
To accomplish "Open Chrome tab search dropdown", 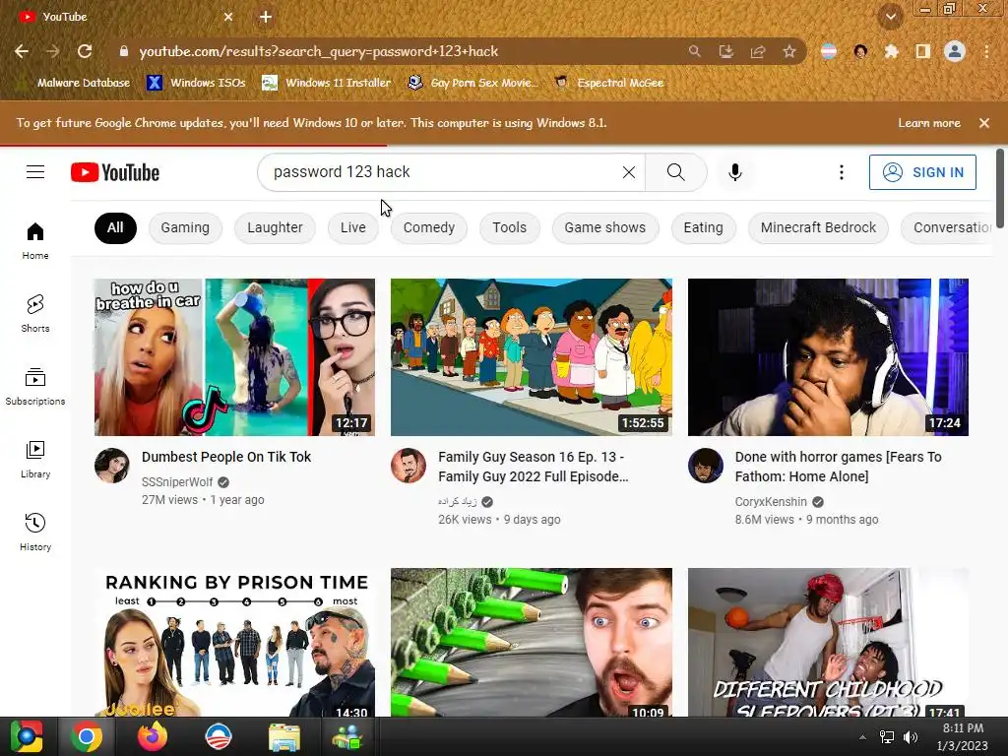I will (x=891, y=17).
